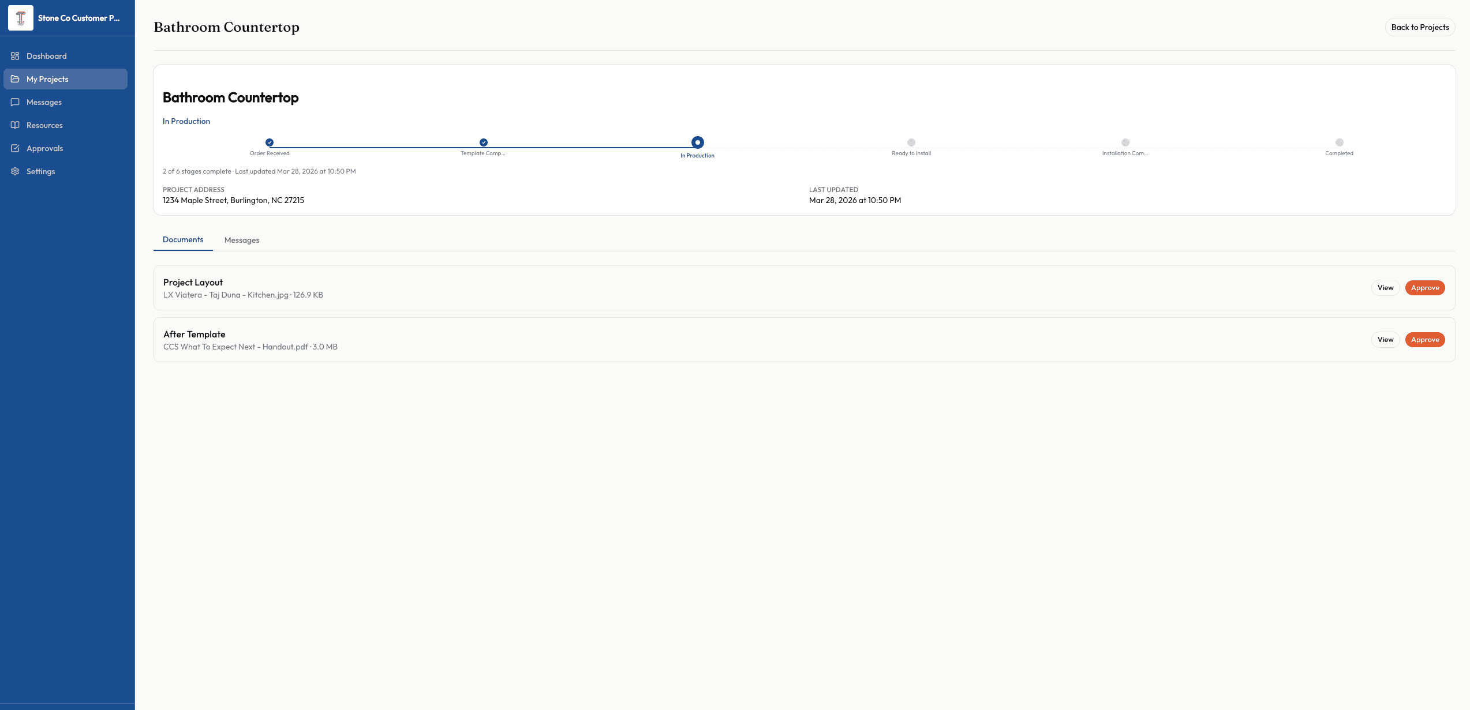
Task: Click the Stone Co Customer Portal logo
Action: coord(20,18)
